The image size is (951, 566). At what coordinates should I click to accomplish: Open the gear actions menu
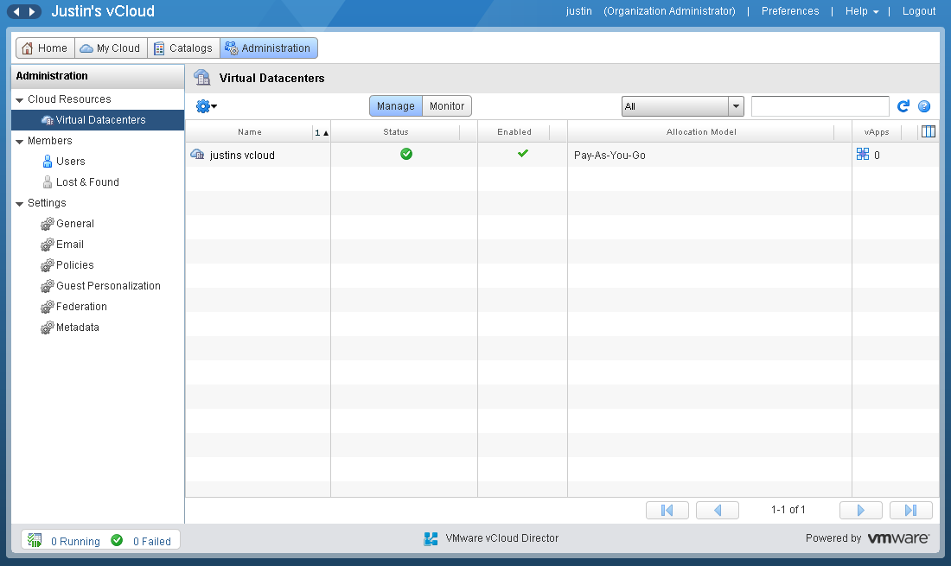click(207, 106)
